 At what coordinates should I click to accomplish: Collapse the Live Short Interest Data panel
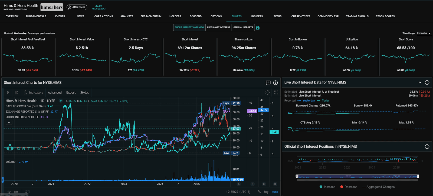coord(420,83)
